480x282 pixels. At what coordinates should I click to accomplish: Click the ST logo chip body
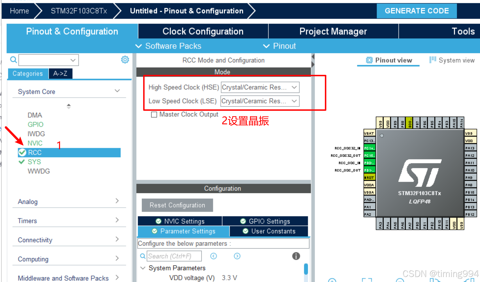coord(420,173)
